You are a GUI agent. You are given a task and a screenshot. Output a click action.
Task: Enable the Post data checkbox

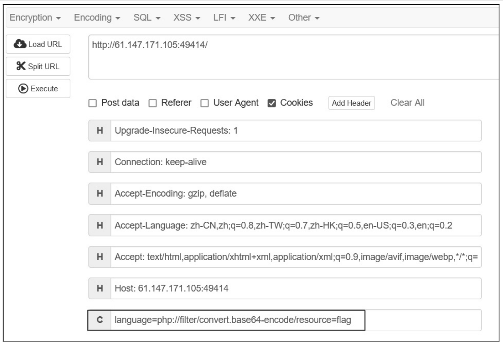tap(93, 103)
